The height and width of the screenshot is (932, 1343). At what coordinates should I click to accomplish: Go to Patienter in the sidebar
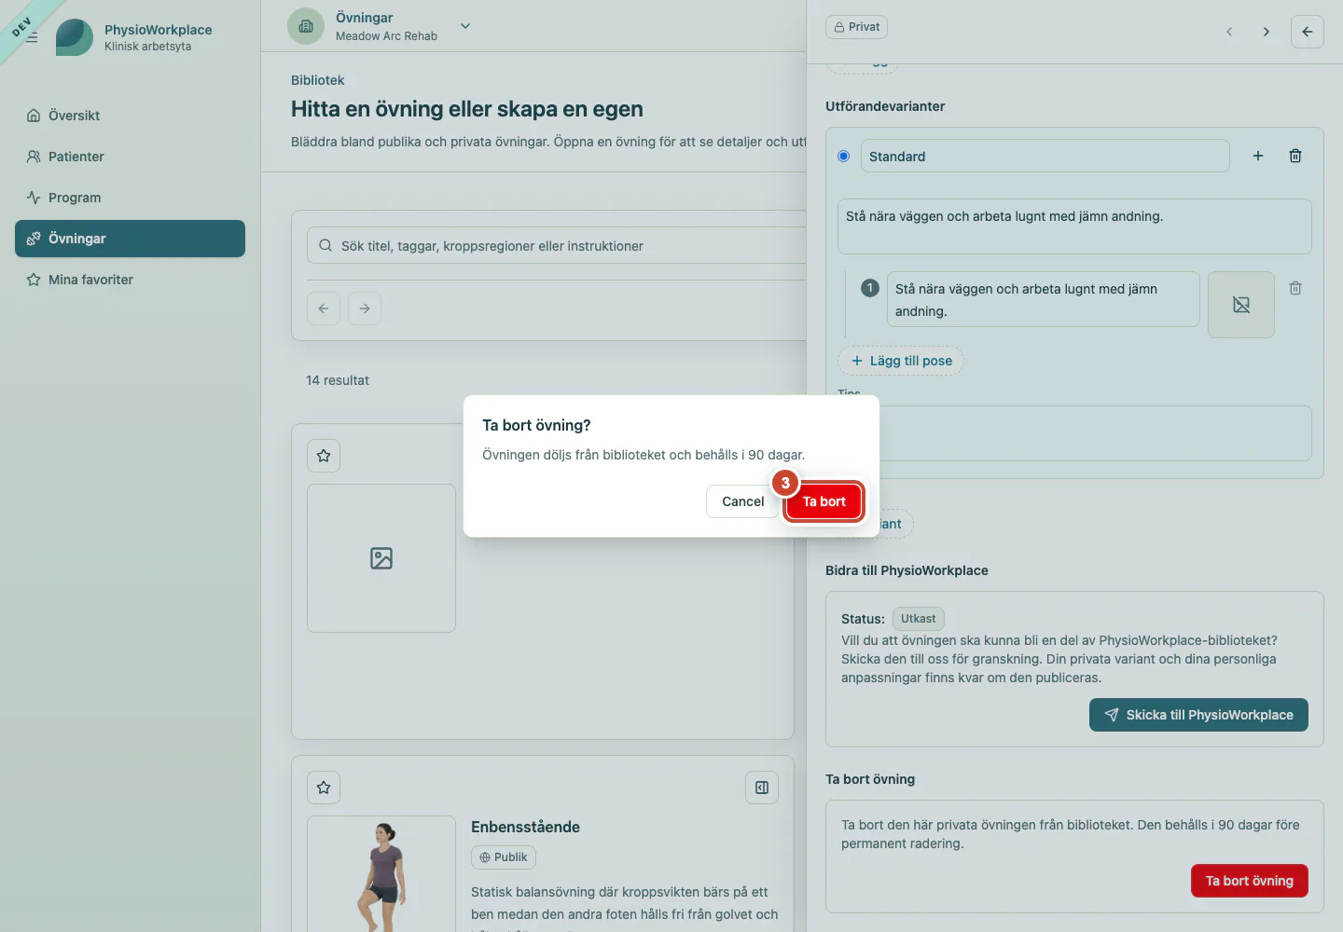pyautogui.click(x=130, y=157)
